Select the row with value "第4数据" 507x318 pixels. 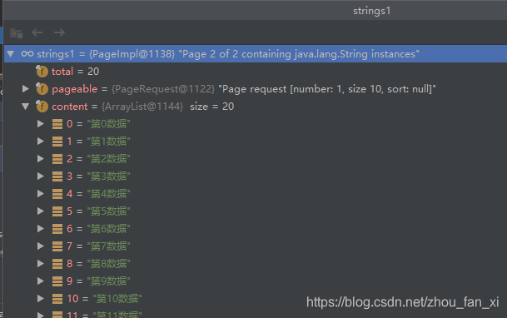tap(256, 193)
